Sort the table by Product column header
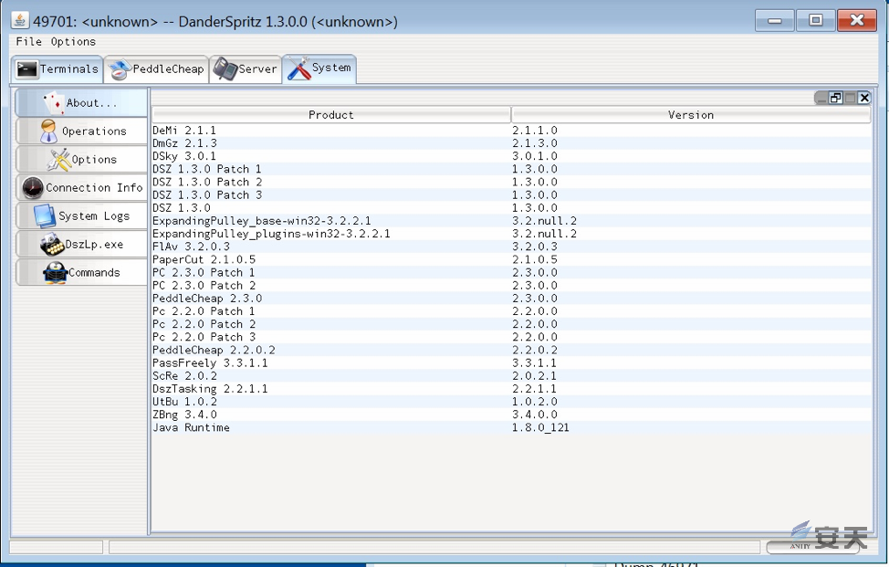This screenshot has width=889, height=567. [x=330, y=115]
